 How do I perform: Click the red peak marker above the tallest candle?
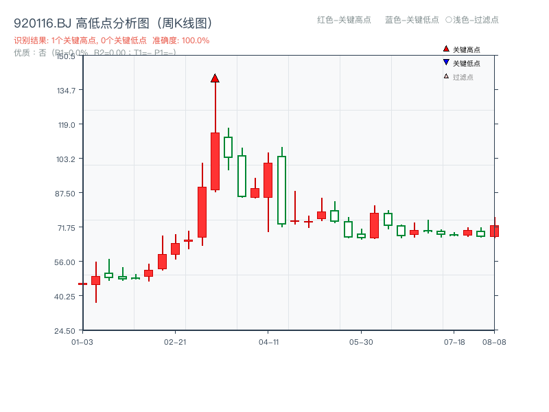point(215,79)
